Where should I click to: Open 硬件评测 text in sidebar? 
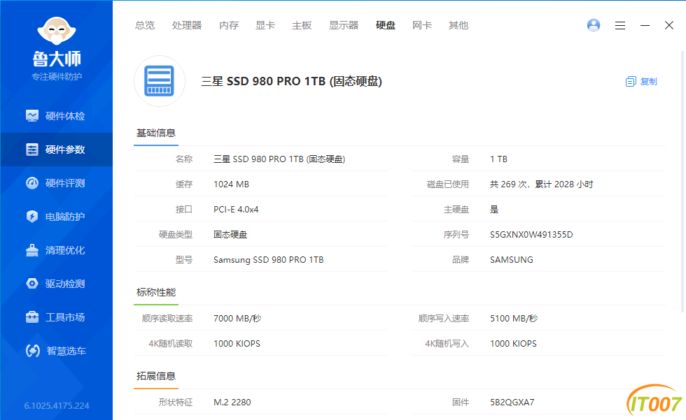tap(65, 183)
